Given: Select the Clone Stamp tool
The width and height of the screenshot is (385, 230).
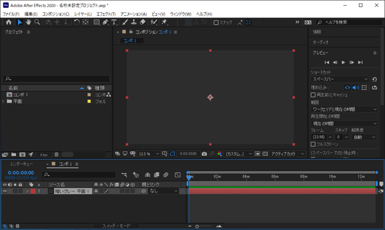Looking at the screenshot, I should [x=134, y=22].
